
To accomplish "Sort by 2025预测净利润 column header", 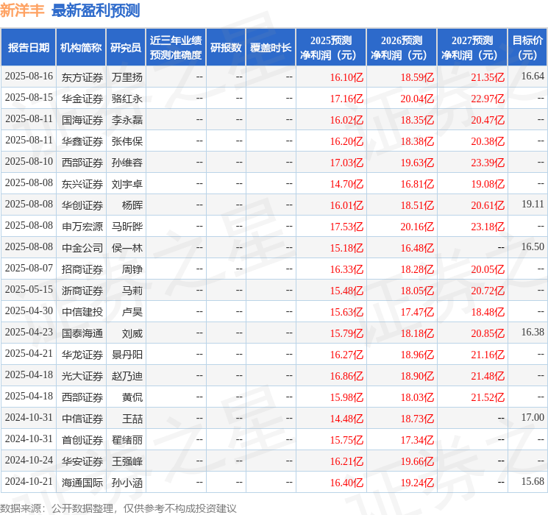I will (x=330, y=48).
